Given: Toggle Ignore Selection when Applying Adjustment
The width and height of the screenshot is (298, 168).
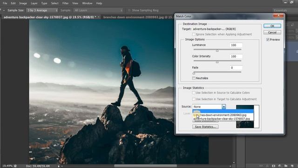Looking at the screenshot, I should click(x=194, y=34).
